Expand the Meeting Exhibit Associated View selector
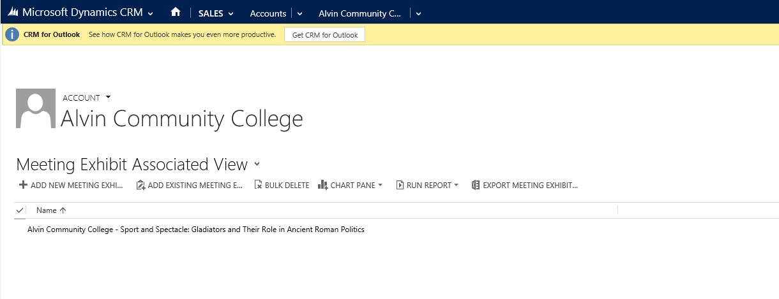Viewport: 779px width, 299px height. [257, 163]
